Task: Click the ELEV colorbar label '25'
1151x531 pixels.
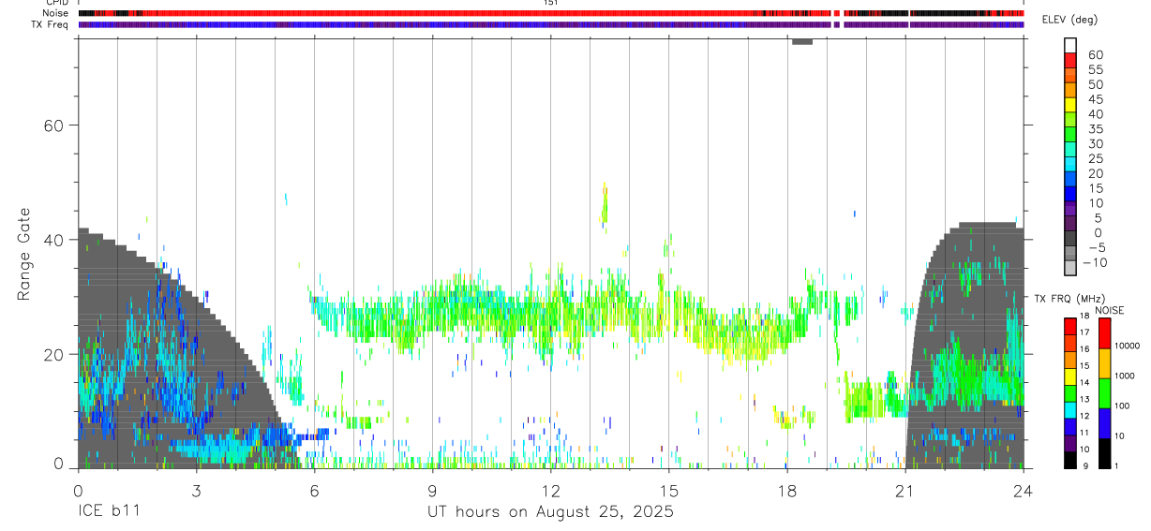Action: click(1095, 159)
